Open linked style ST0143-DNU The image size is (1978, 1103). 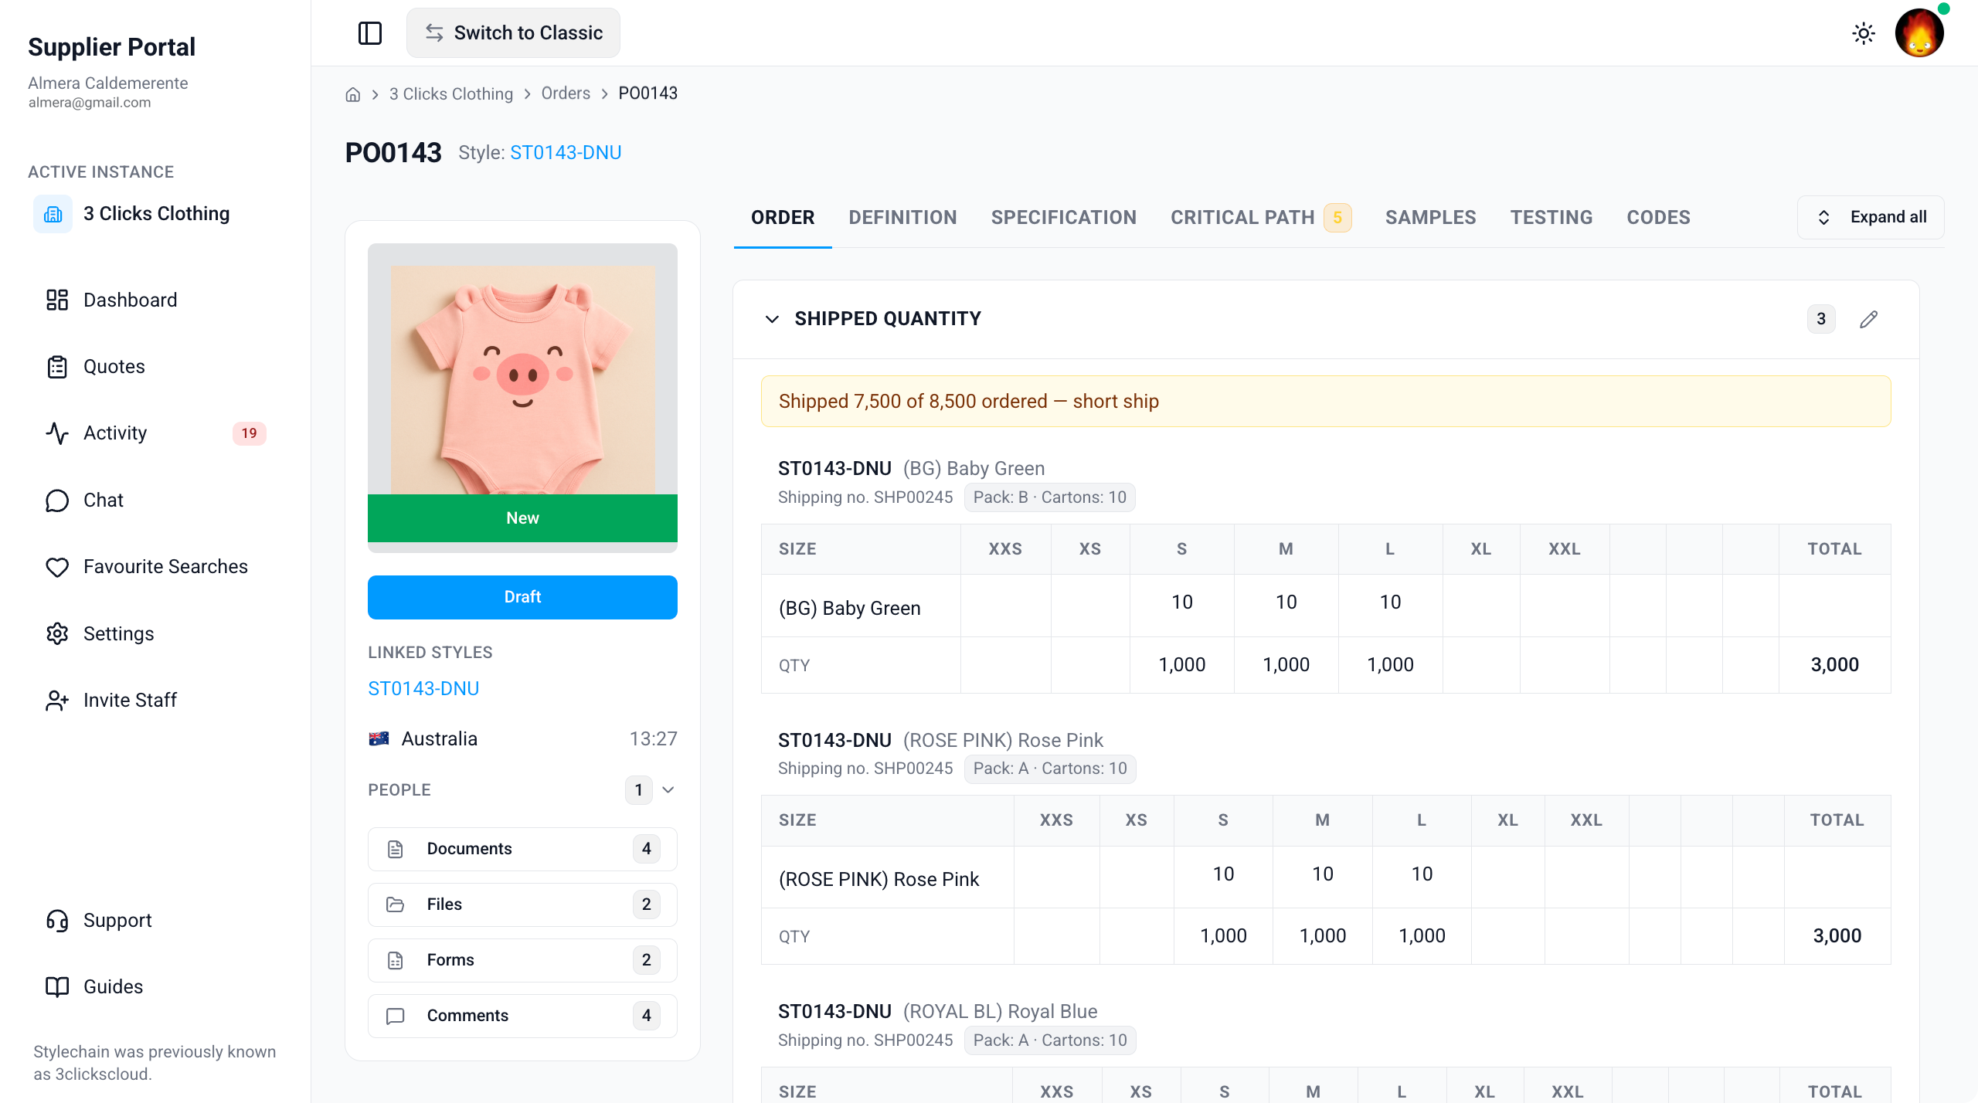click(423, 688)
